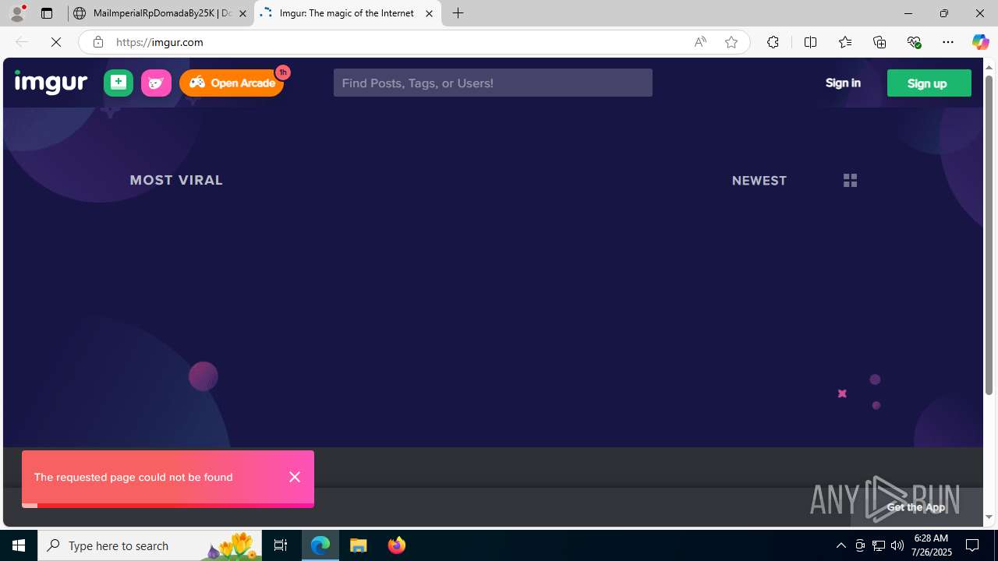
Task: Click the scrollbar down arrow
Action: (x=989, y=517)
